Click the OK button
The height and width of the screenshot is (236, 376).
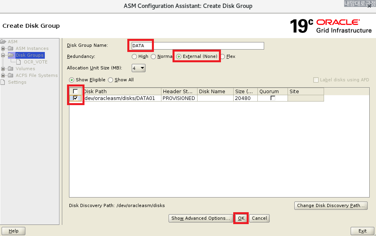(241, 218)
